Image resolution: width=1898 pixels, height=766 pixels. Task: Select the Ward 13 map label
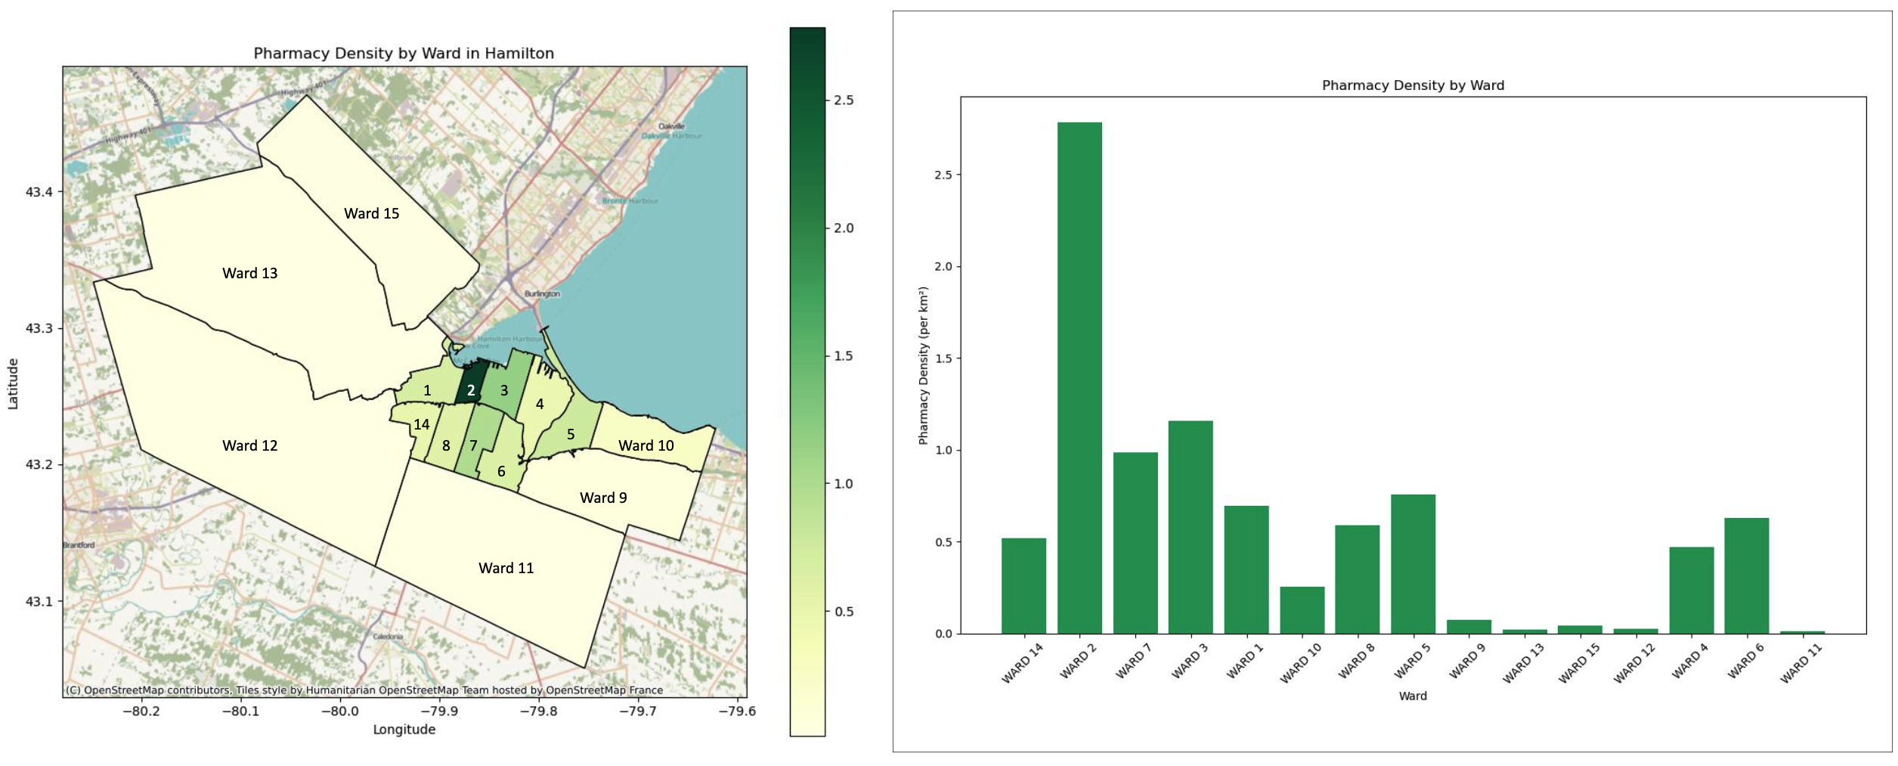[249, 273]
